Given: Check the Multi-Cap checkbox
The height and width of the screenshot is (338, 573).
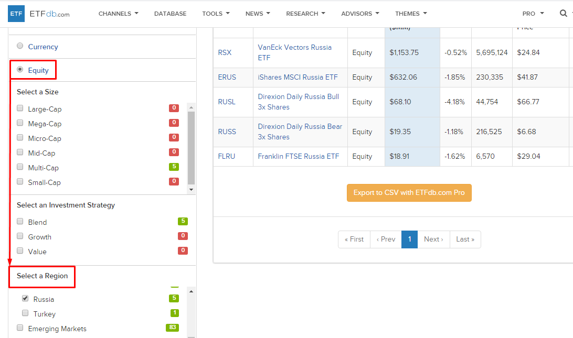Looking at the screenshot, I should click(20, 167).
